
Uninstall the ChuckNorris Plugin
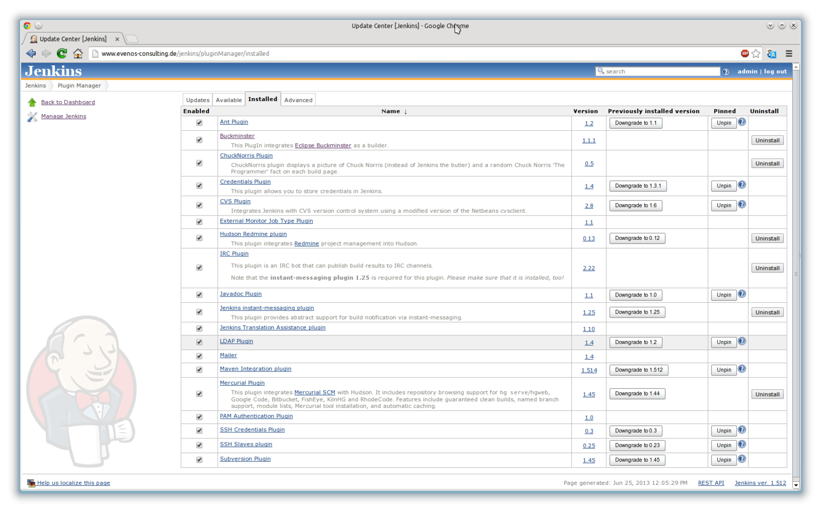click(x=767, y=164)
